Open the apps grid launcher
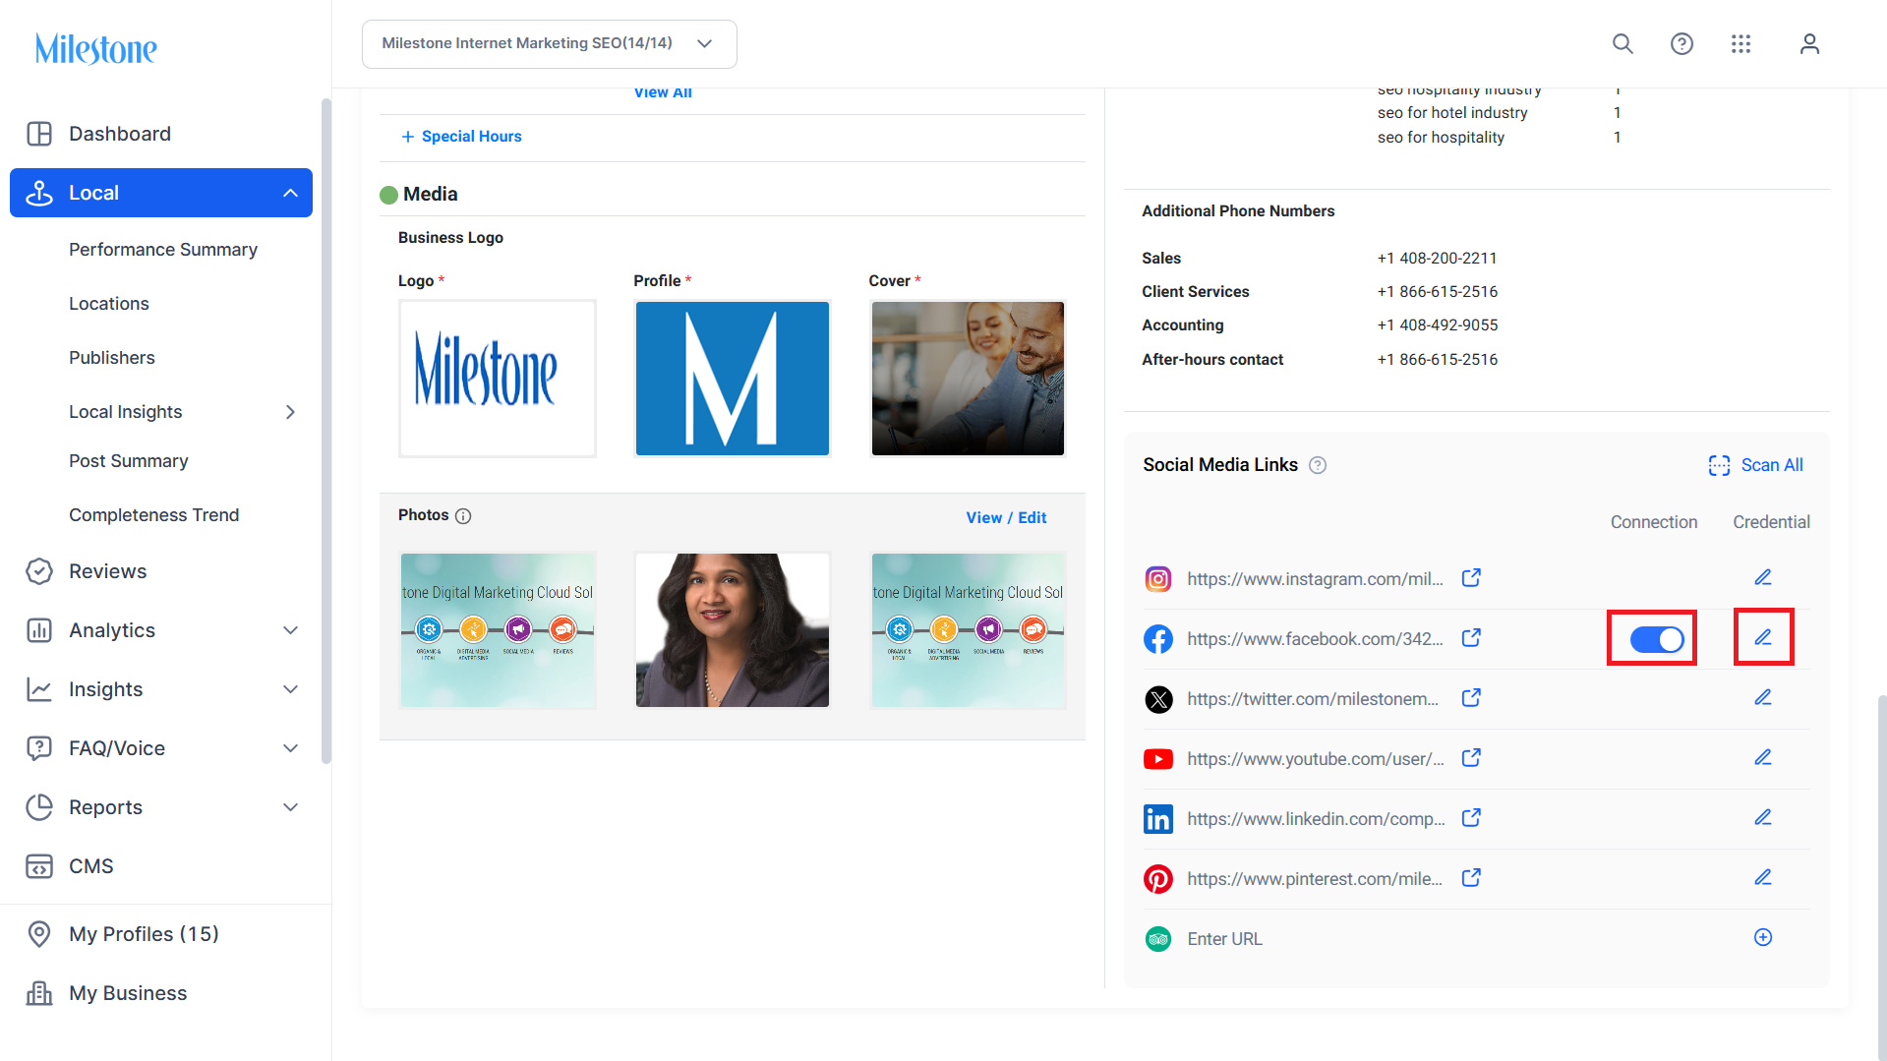This screenshot has height=1061, width=1887. point(1740,44)
